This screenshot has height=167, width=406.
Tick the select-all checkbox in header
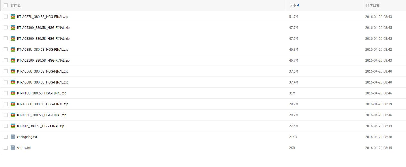pyautogui.click(x=6, y=5)
